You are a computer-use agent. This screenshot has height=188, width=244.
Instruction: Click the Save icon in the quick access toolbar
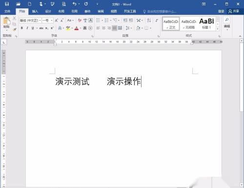point(7,4)
